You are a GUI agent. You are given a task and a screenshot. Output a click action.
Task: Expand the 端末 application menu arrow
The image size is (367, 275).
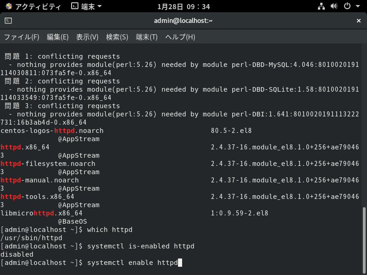coord(100,6)
